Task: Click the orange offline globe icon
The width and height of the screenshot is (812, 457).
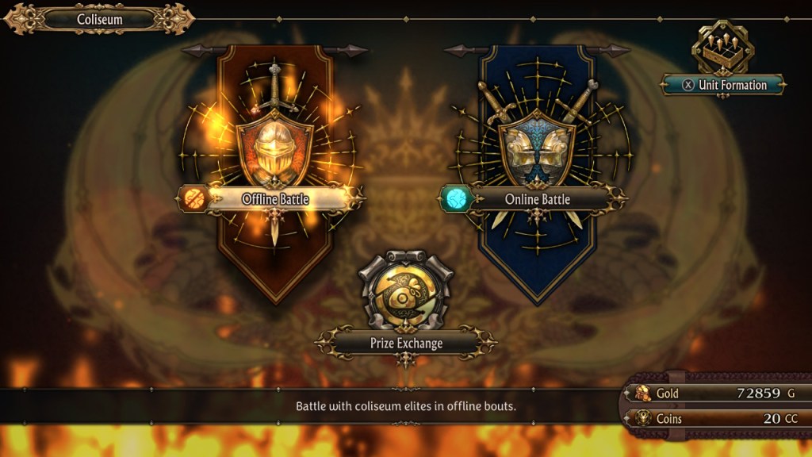Action: click(193, 199)
